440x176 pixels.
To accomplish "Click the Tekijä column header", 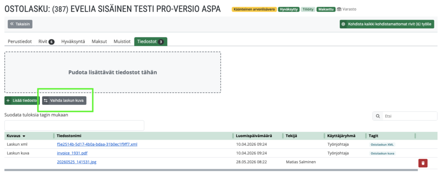I will (291, 136).
